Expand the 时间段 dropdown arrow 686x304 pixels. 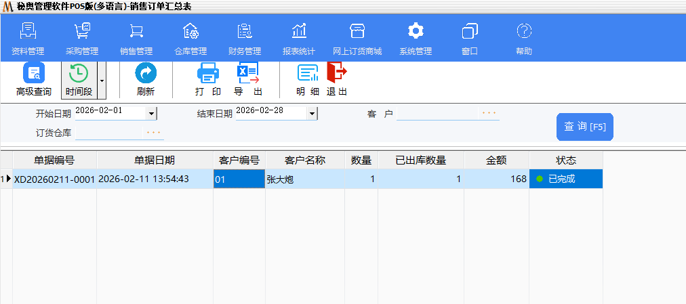click(102, 80)
